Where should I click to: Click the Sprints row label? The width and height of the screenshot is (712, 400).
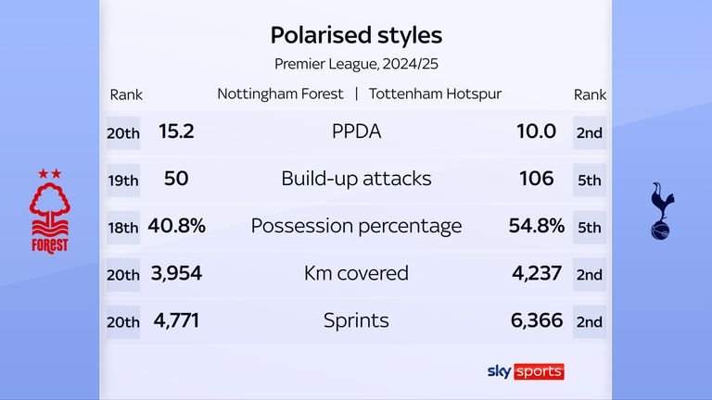pyautogui.click(x=356, y=321)
